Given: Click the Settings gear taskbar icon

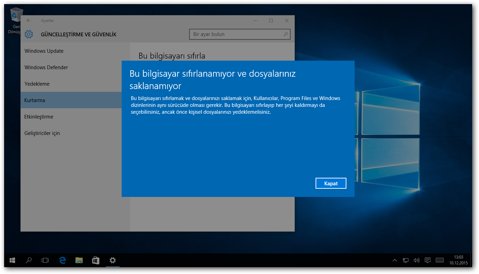Looking at the screenshot, I should tap(113, 260).
